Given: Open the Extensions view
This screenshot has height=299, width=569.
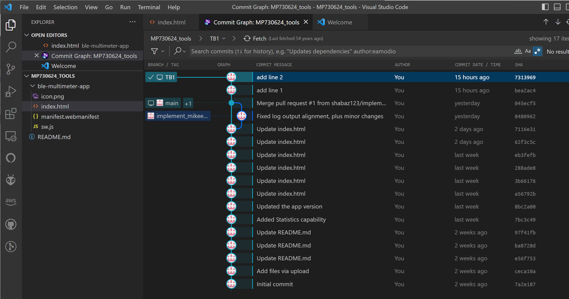Looking at the screenshot, I should [x=11, y=114].
